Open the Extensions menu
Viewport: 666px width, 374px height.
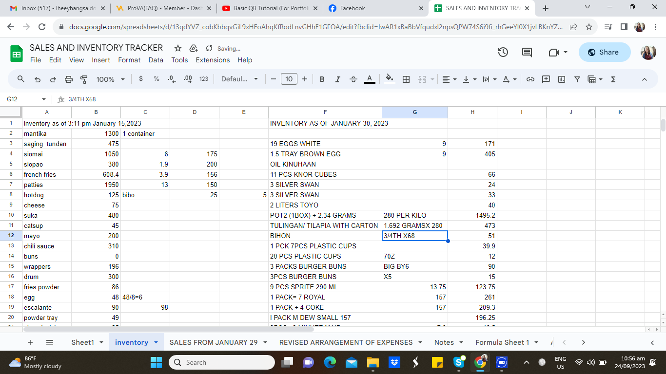(x=213, y=60)
